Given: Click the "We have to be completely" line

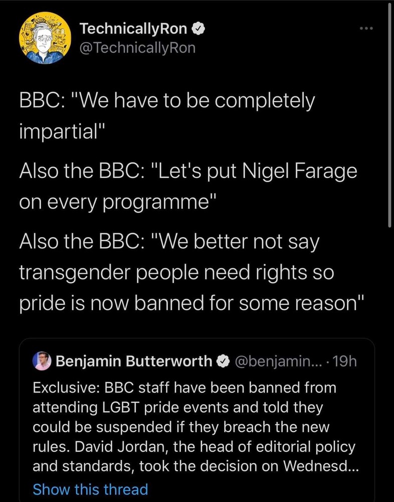Looking at the screenshot, I should point(167,101).
